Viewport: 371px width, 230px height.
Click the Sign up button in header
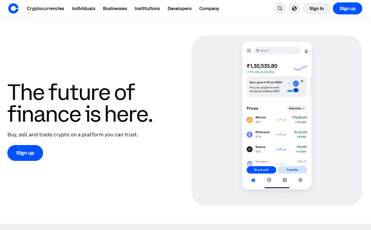tap(348, 8)
